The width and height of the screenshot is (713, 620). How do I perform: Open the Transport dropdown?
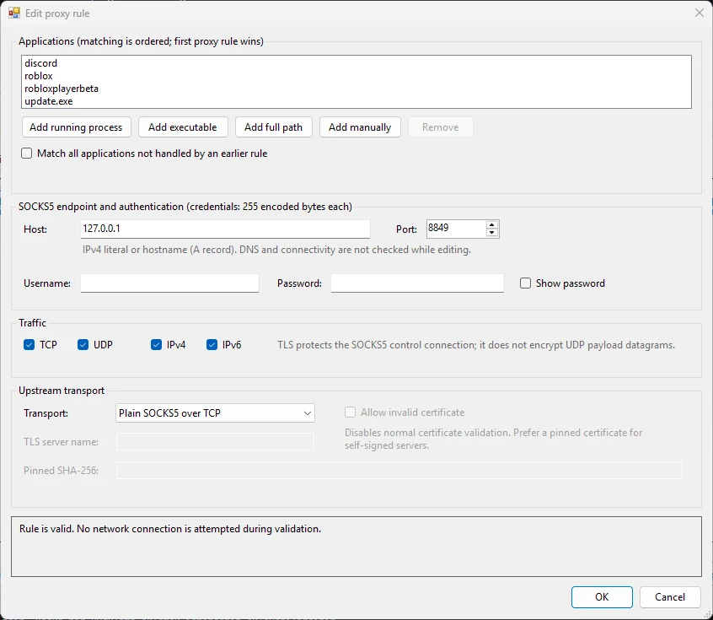pos(215,412)
